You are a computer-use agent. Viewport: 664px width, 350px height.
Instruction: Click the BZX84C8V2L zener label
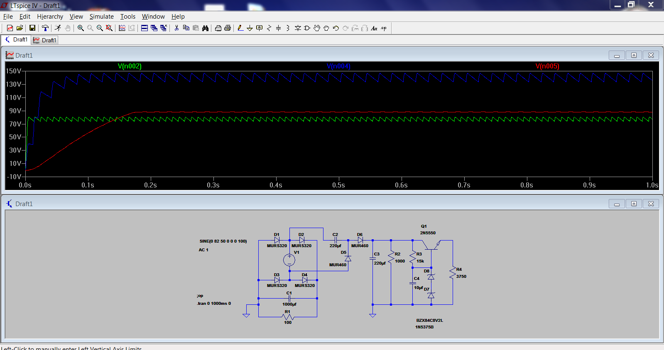(430, 320)
